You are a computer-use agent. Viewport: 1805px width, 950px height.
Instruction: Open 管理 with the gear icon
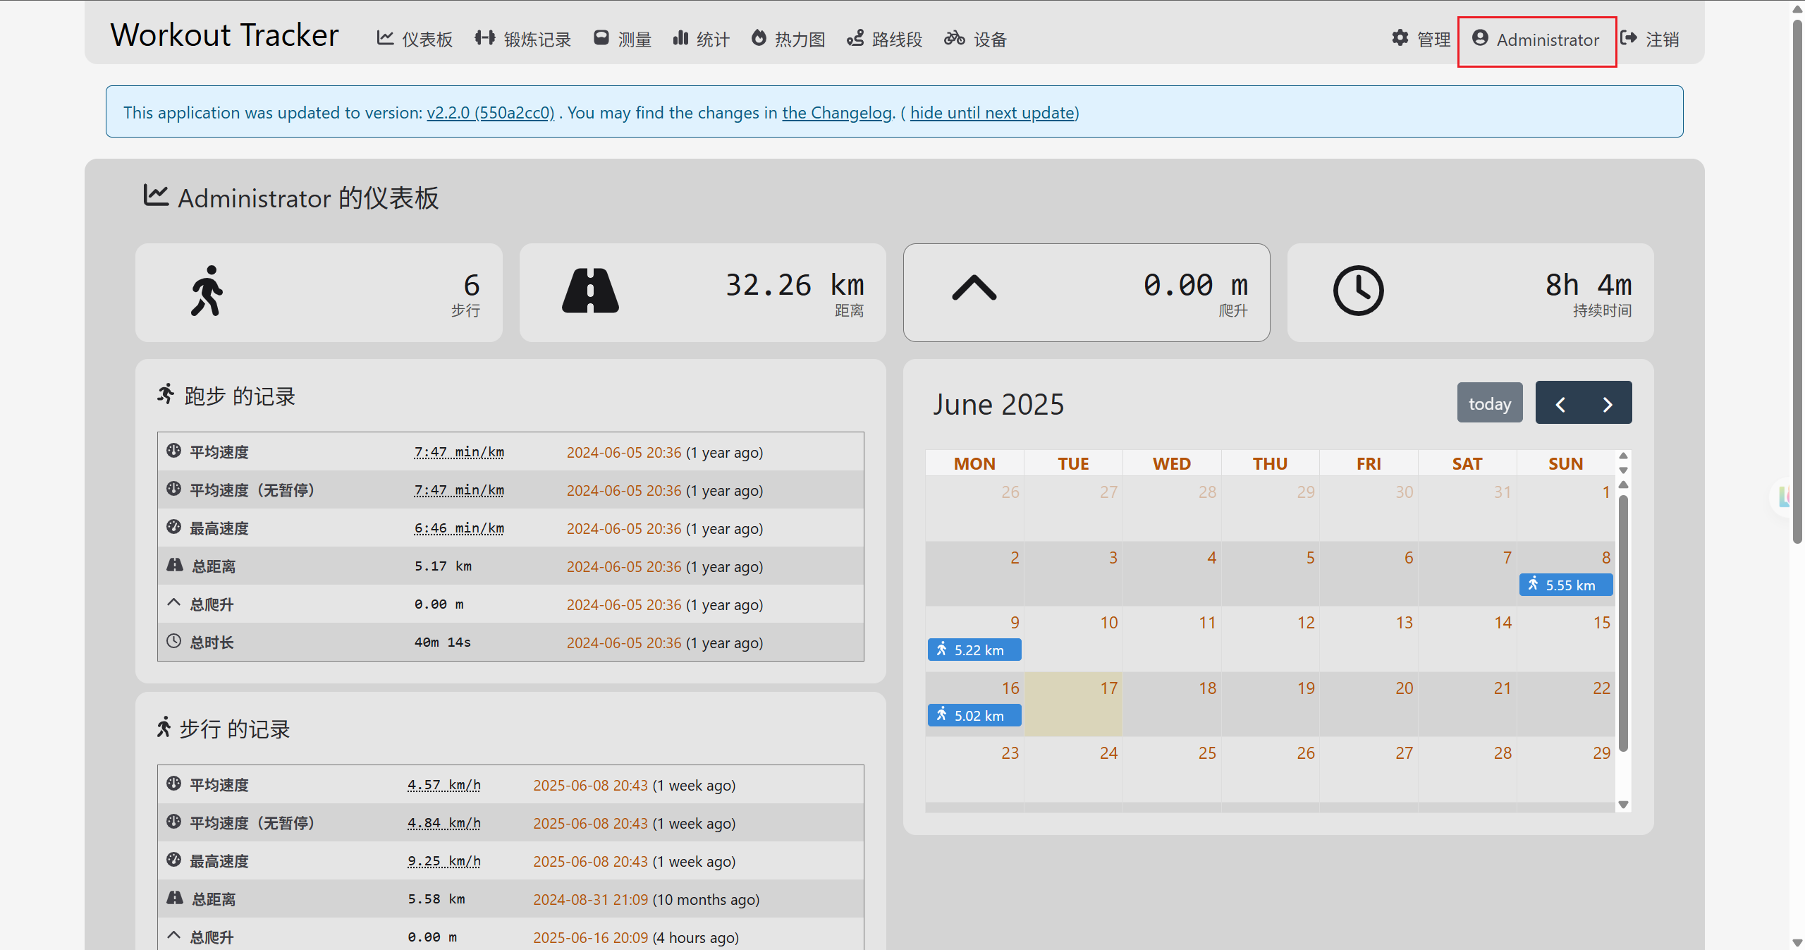coord(1400,38)
